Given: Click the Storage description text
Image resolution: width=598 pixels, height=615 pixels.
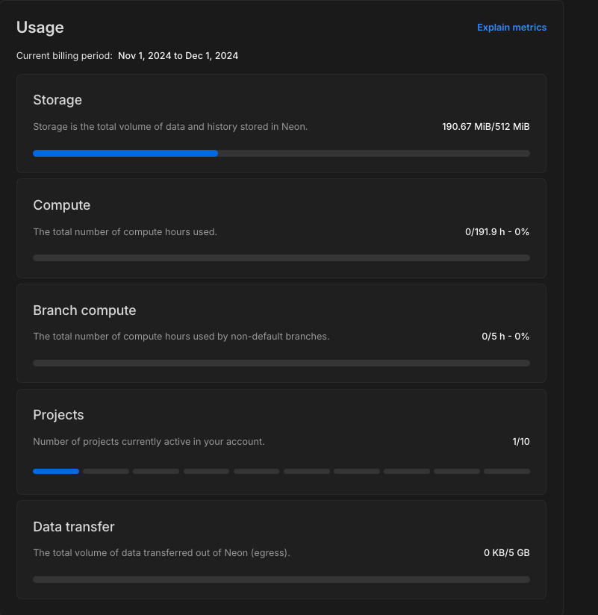Looking at the screenshot, I should pos(170,127).
